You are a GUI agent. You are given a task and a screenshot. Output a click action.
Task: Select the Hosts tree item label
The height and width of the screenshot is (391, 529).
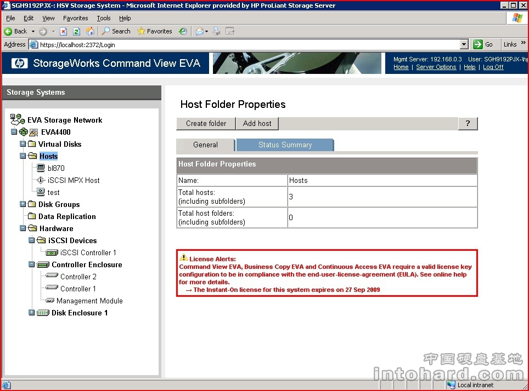click(x=49, y=156)
